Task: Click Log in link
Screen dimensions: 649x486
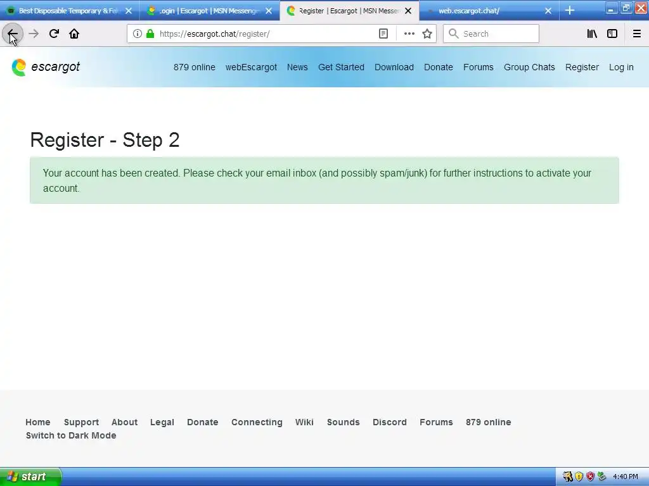Action: click(621, 67)
